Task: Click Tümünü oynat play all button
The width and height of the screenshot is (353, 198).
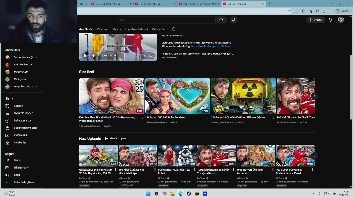Action: tap(115, 139)
